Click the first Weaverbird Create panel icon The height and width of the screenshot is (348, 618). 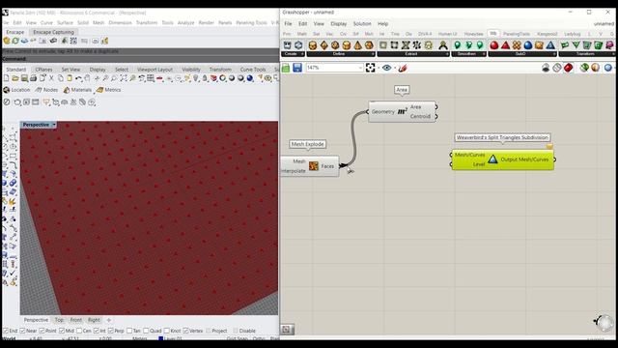(288, 45)
